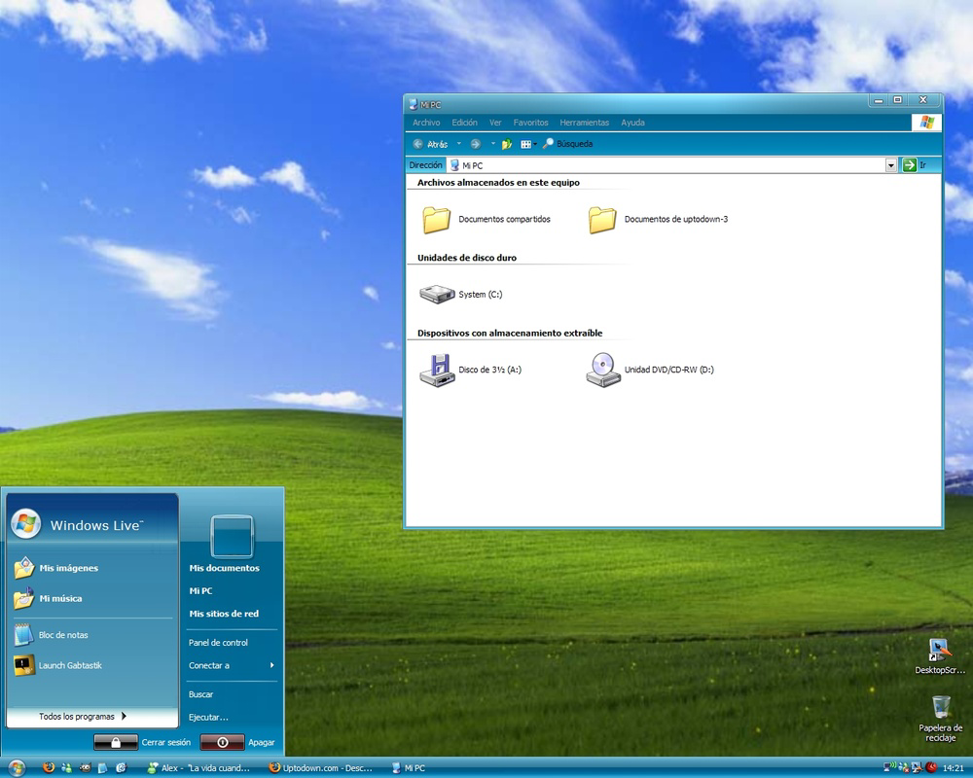Open Mi música in Start menu
This screenshot has height=778, width=973.
(x=48, y=598)
